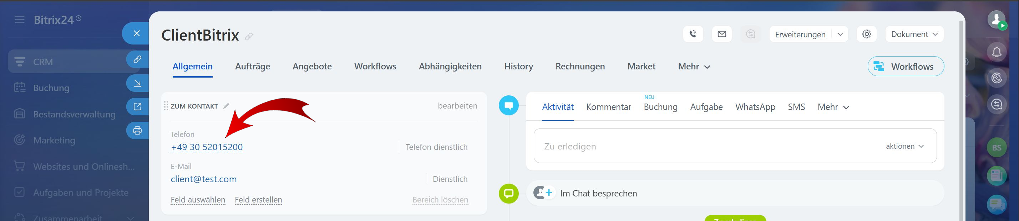Image resolution: width=1019 pixels, height=221 pixels.
Task: Click the minimize arrow side button
Action: (x=137, y=83)
